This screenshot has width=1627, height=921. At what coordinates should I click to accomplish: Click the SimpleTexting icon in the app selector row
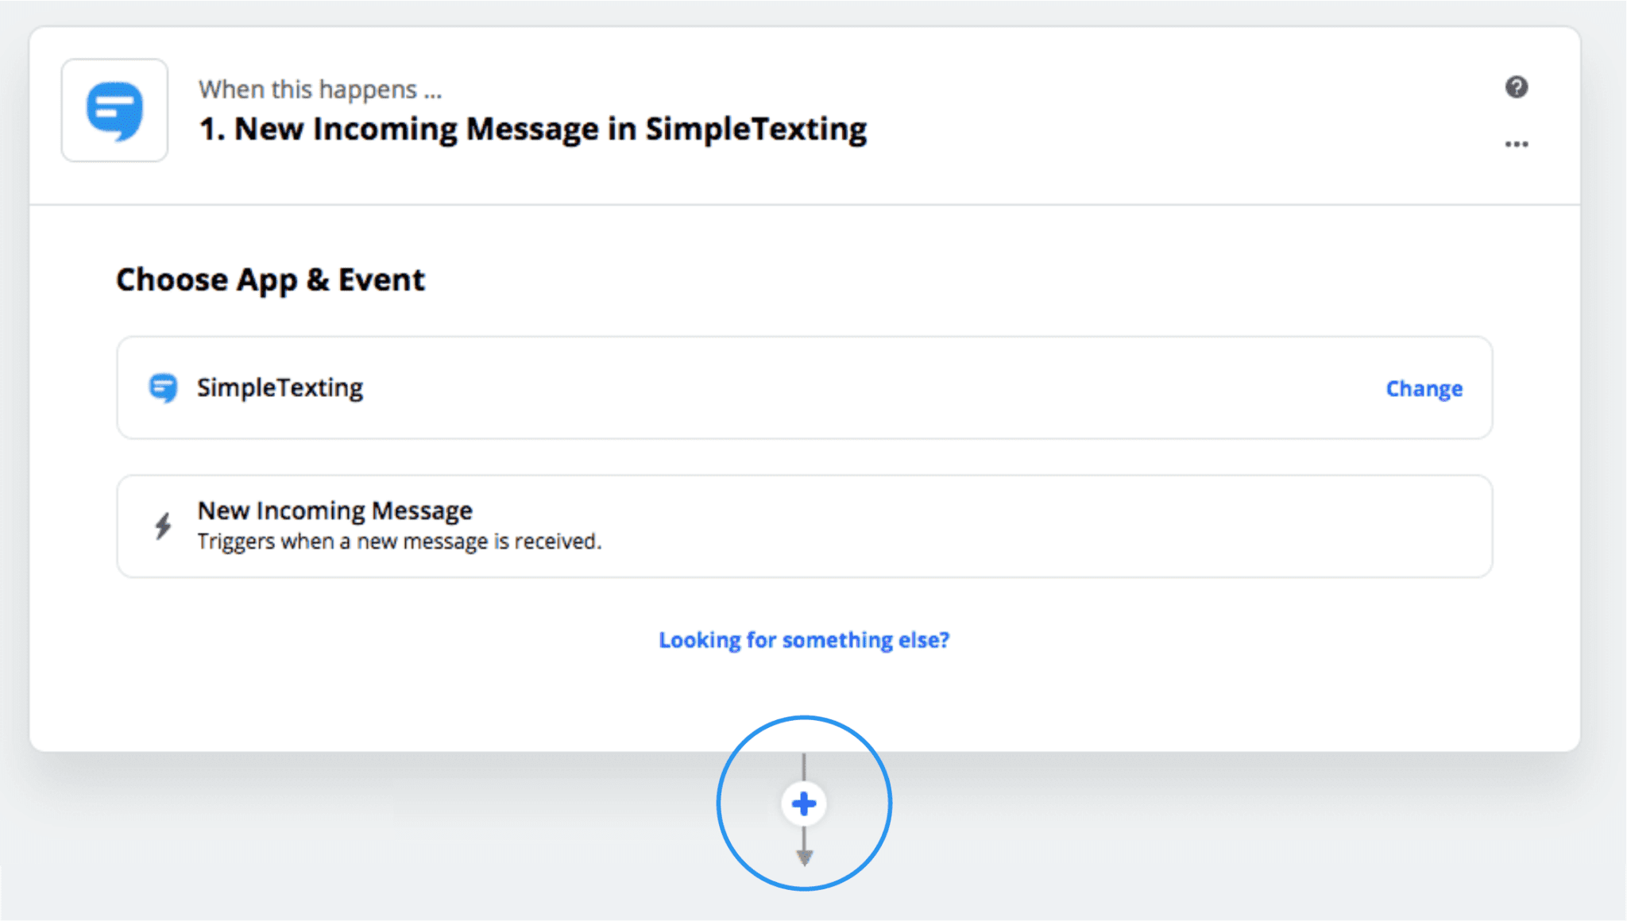[x=164, y=387]
